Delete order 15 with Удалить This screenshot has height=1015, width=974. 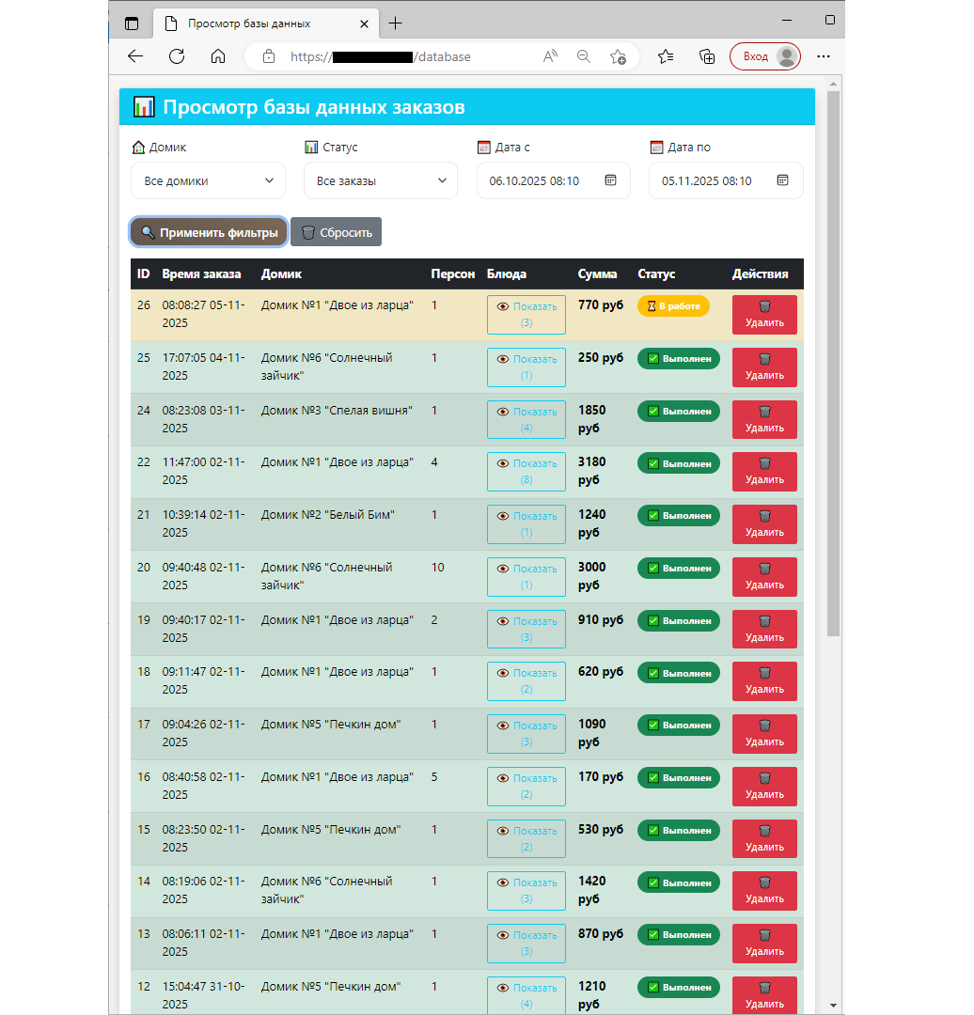(765, 838)
